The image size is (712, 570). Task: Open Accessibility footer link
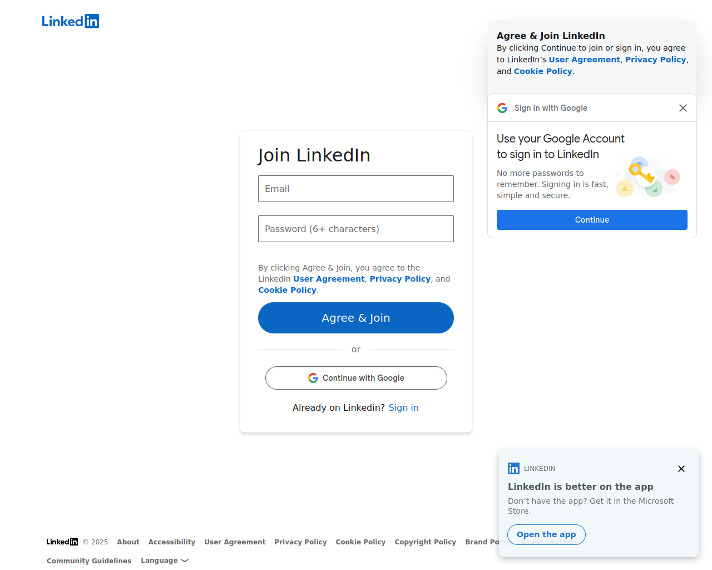(x=172, y=542)
